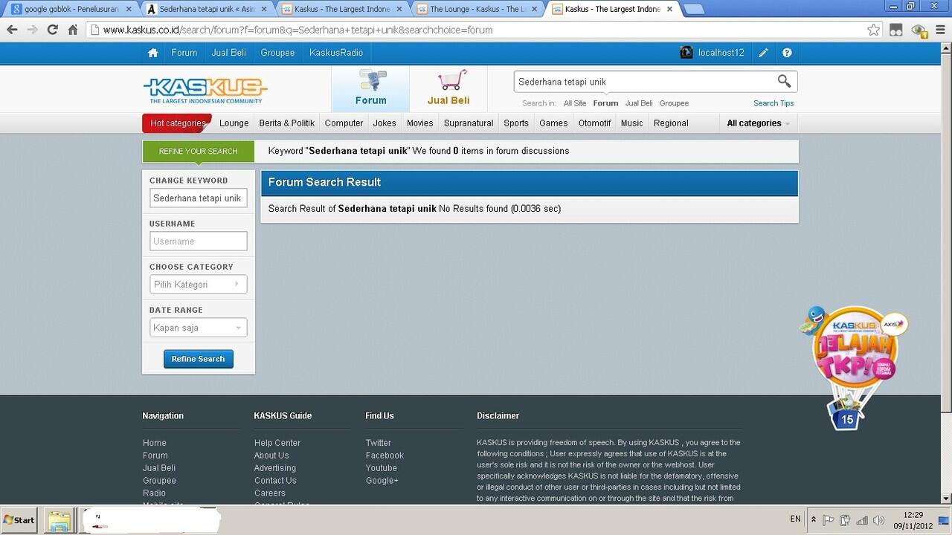Open the Kapan saja date range dropdown
The width and height of the screenshot is (952, 535).
click(x=198, y=328)
